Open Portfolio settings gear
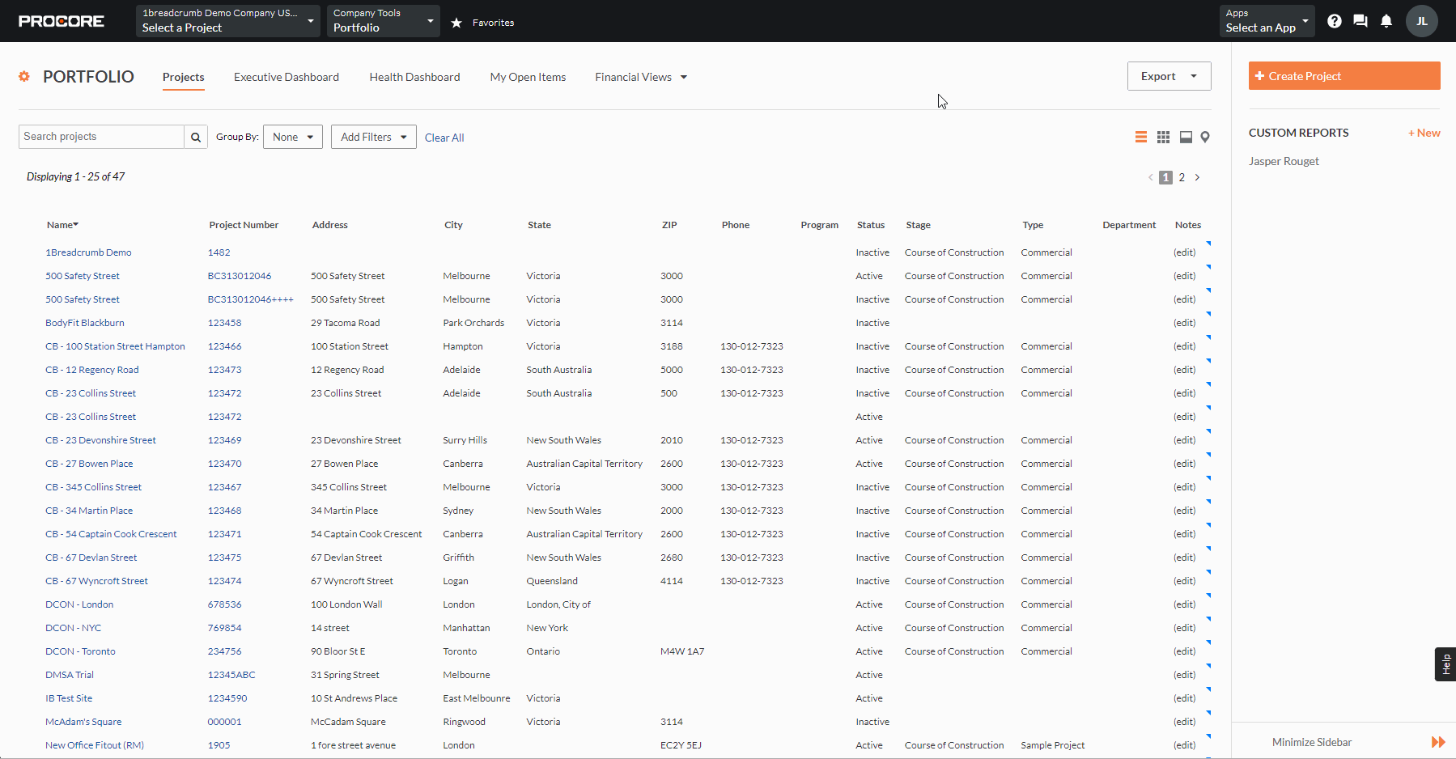This screenshot has width=1456, height=759. (23, 76)
